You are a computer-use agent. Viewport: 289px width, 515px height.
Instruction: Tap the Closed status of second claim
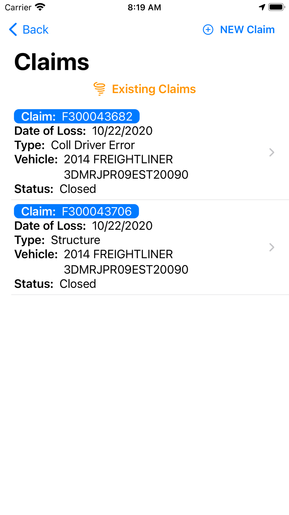tap(77, 284)
